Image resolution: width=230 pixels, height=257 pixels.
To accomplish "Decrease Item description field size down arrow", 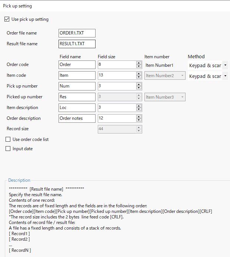I will 139,109.
